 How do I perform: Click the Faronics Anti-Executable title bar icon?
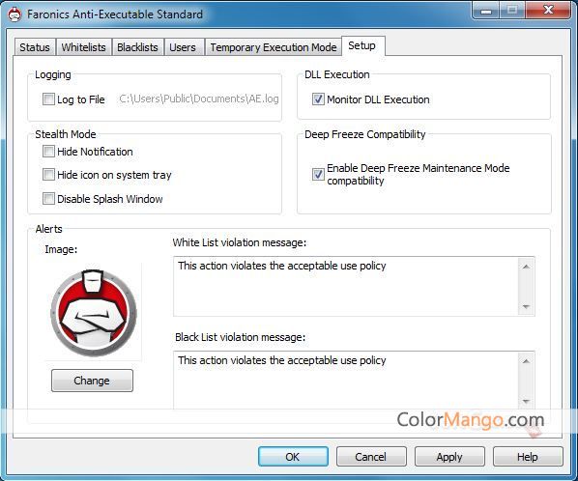pos(14,14)
